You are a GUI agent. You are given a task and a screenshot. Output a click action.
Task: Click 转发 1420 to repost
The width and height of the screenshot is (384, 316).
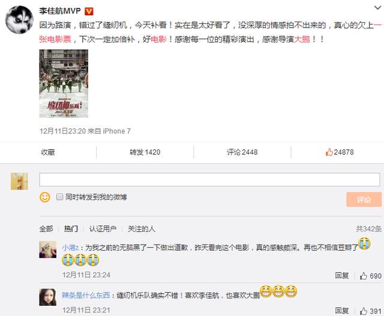pos(145,152)
